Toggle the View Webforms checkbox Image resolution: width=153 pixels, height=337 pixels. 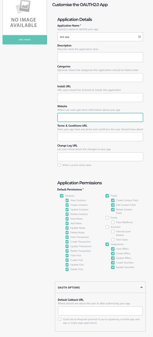coord(113,222)
